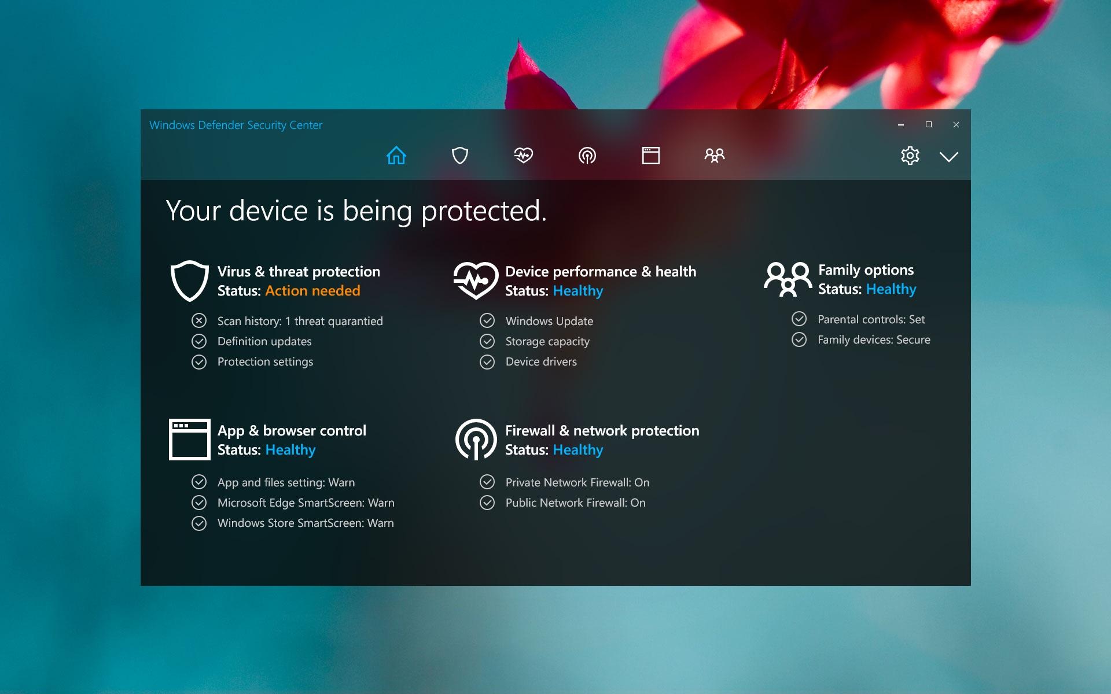Click the X status icon by Scan history
Screen dimensions: 1111x694
pyautogui.click(x=199, y=320)
